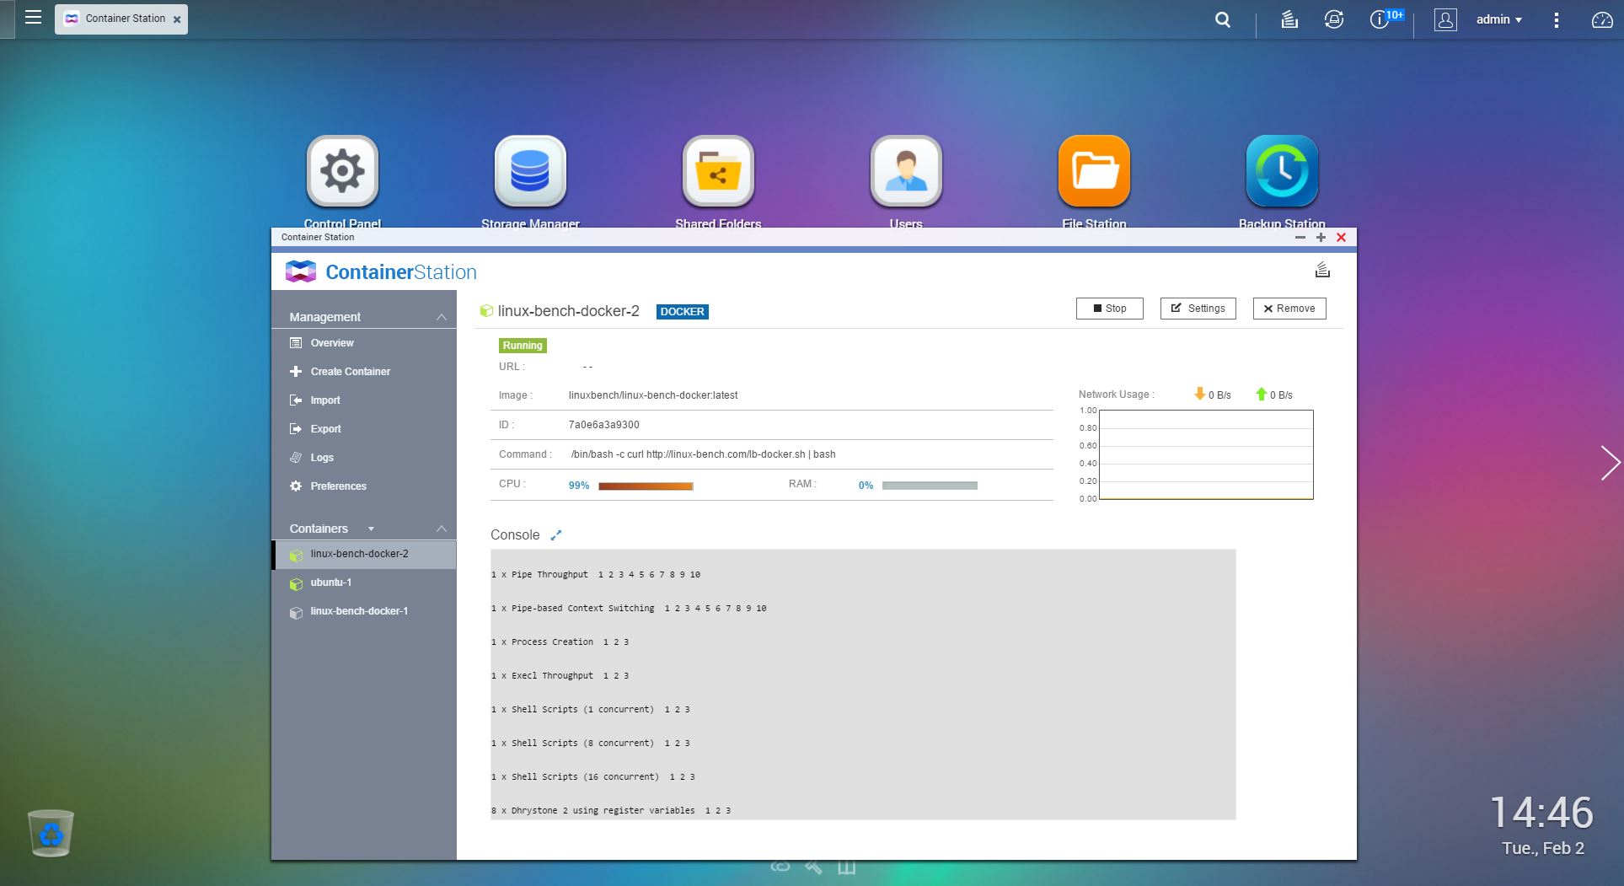1624x886 pixels.
Task: Open Preferences in the Management sidebar
Action: (x=338, y=486)
